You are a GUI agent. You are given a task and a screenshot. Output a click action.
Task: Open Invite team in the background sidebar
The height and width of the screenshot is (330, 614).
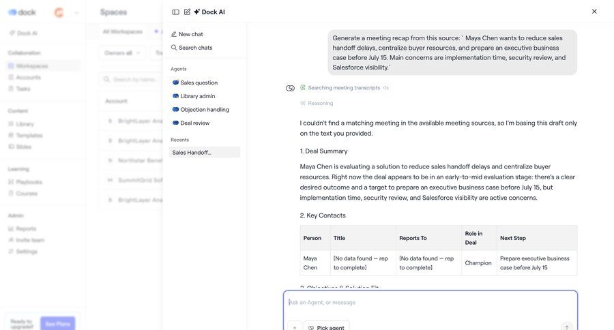(27, 240)
